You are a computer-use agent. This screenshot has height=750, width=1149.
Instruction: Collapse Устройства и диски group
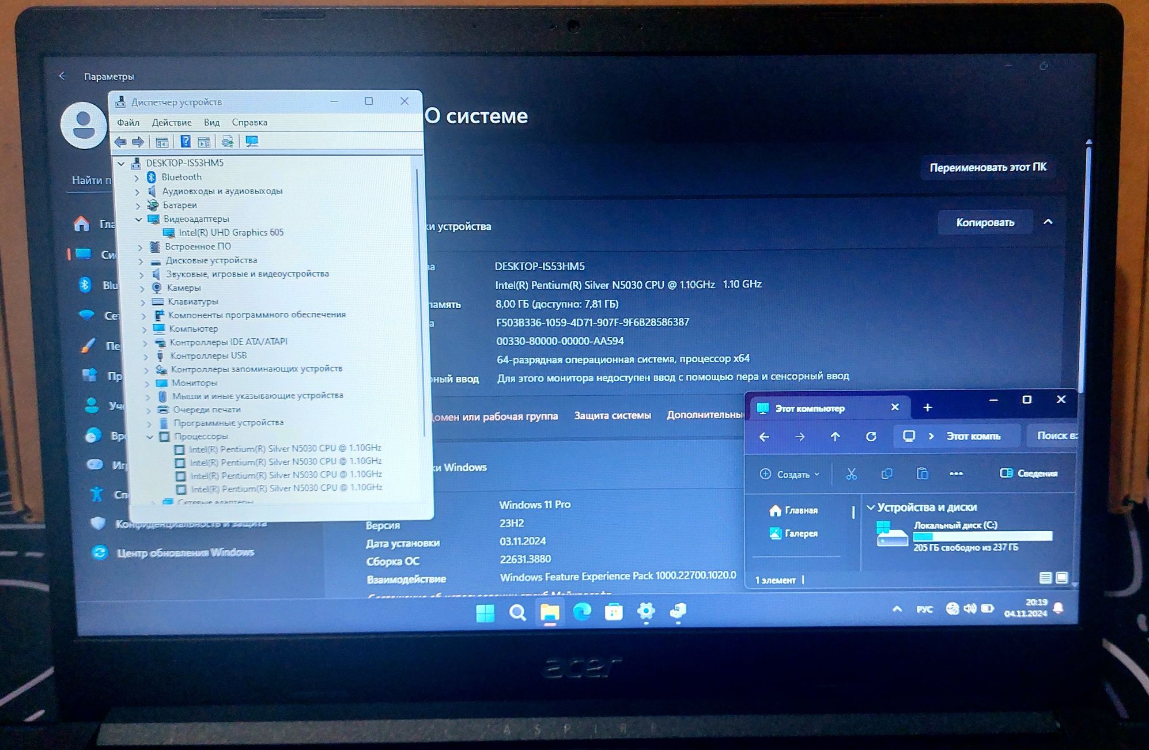pyautogui.click(x=871, y=507)
